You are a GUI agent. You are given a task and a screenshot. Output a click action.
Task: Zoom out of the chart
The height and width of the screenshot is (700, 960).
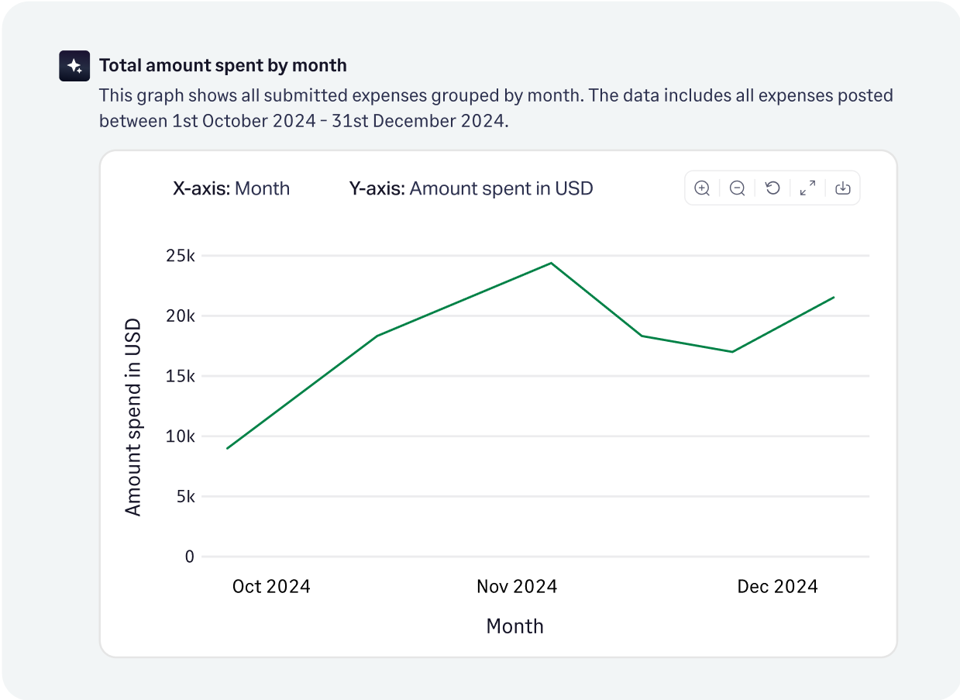tap(737, 188)
